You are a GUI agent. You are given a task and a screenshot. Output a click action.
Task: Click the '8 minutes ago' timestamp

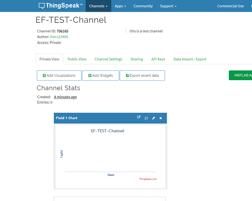pyautogui.click(x=65, y=97)
